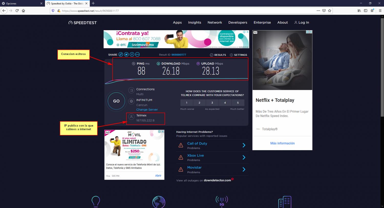Rate customer service 2
Screen dimensions: 384x208
pos(199,103)
